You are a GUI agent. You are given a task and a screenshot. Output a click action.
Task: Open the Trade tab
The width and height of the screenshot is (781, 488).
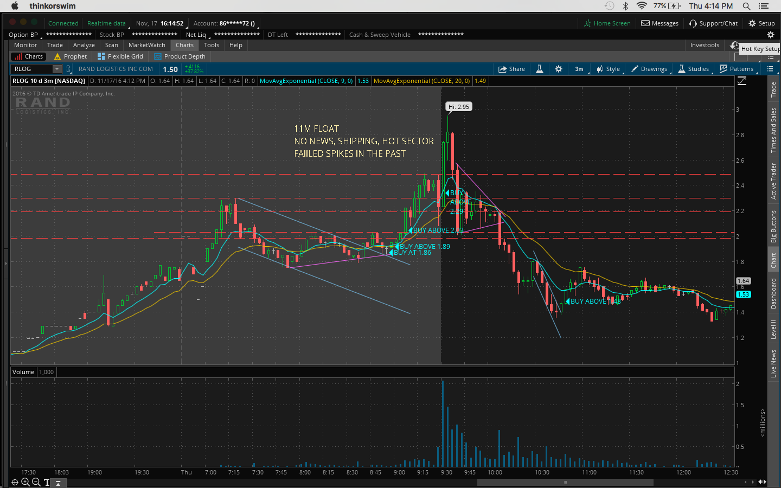click(55, 45)
